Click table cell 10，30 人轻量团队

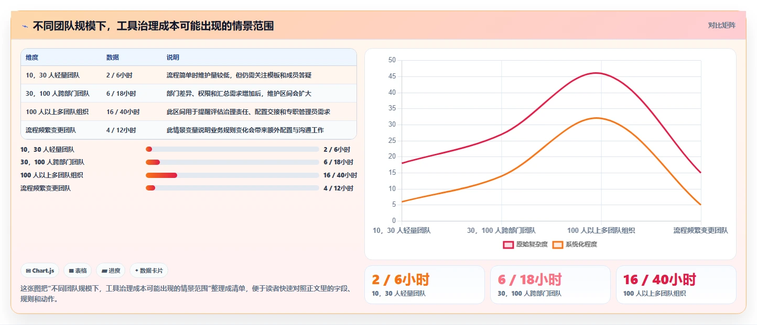click(52, 75)
